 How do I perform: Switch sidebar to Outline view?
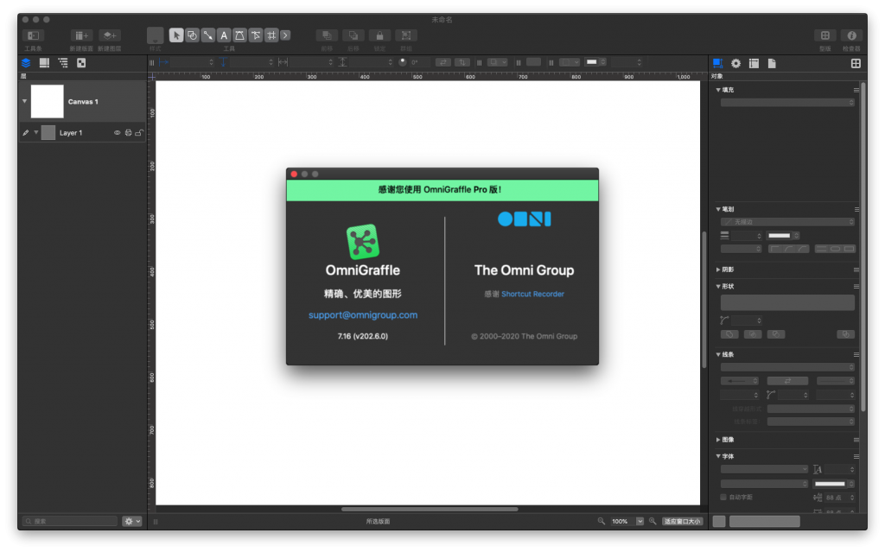click(x=62, y=63)
